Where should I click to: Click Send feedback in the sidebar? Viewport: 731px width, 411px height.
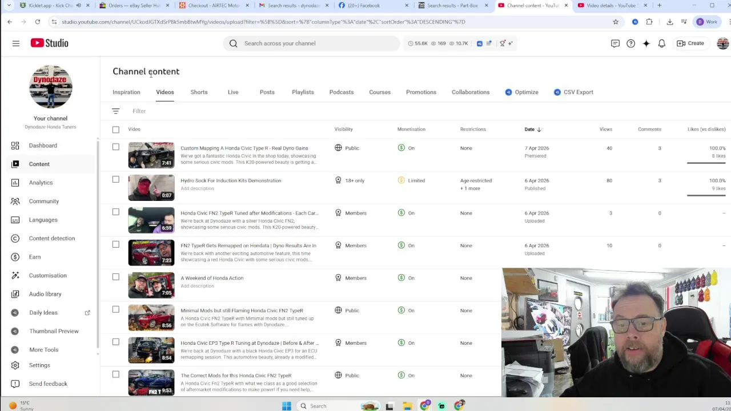[x=48, y=384]
